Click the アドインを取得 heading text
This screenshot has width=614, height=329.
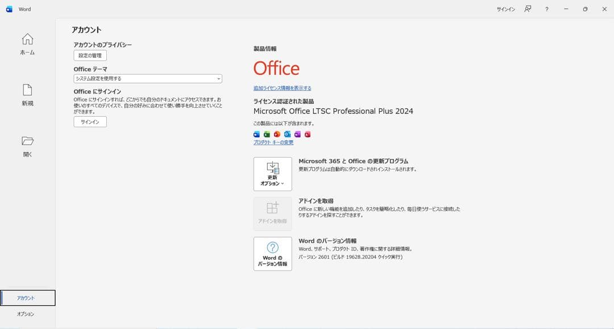[x=316, y=201]
